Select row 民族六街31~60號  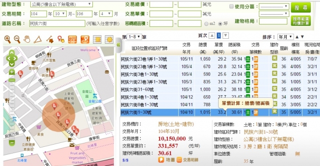pos(220,89)
